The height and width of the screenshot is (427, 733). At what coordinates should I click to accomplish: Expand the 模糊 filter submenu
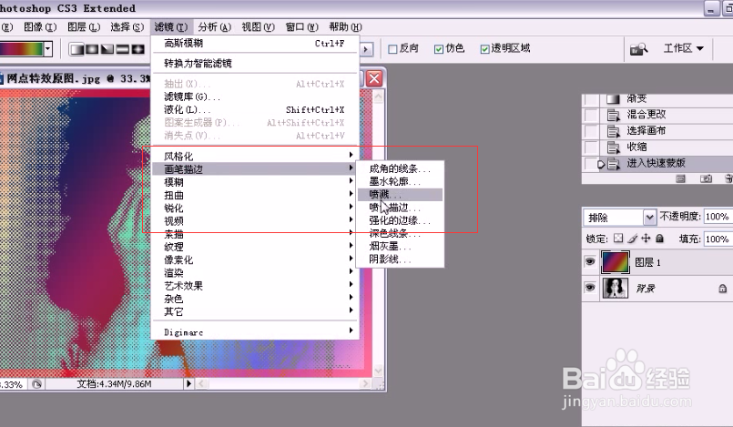(255, 182)
